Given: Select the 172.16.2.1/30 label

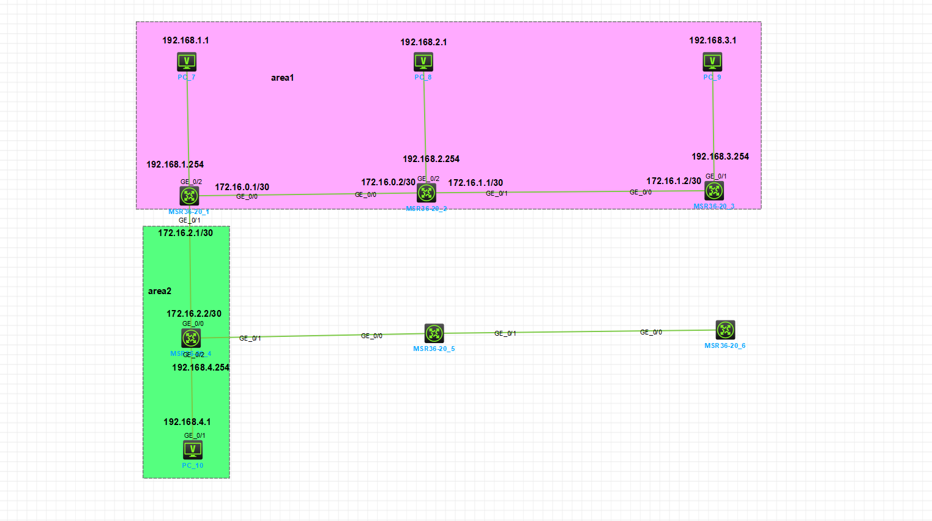Looking at the screenshot, I should pos(185,233).
